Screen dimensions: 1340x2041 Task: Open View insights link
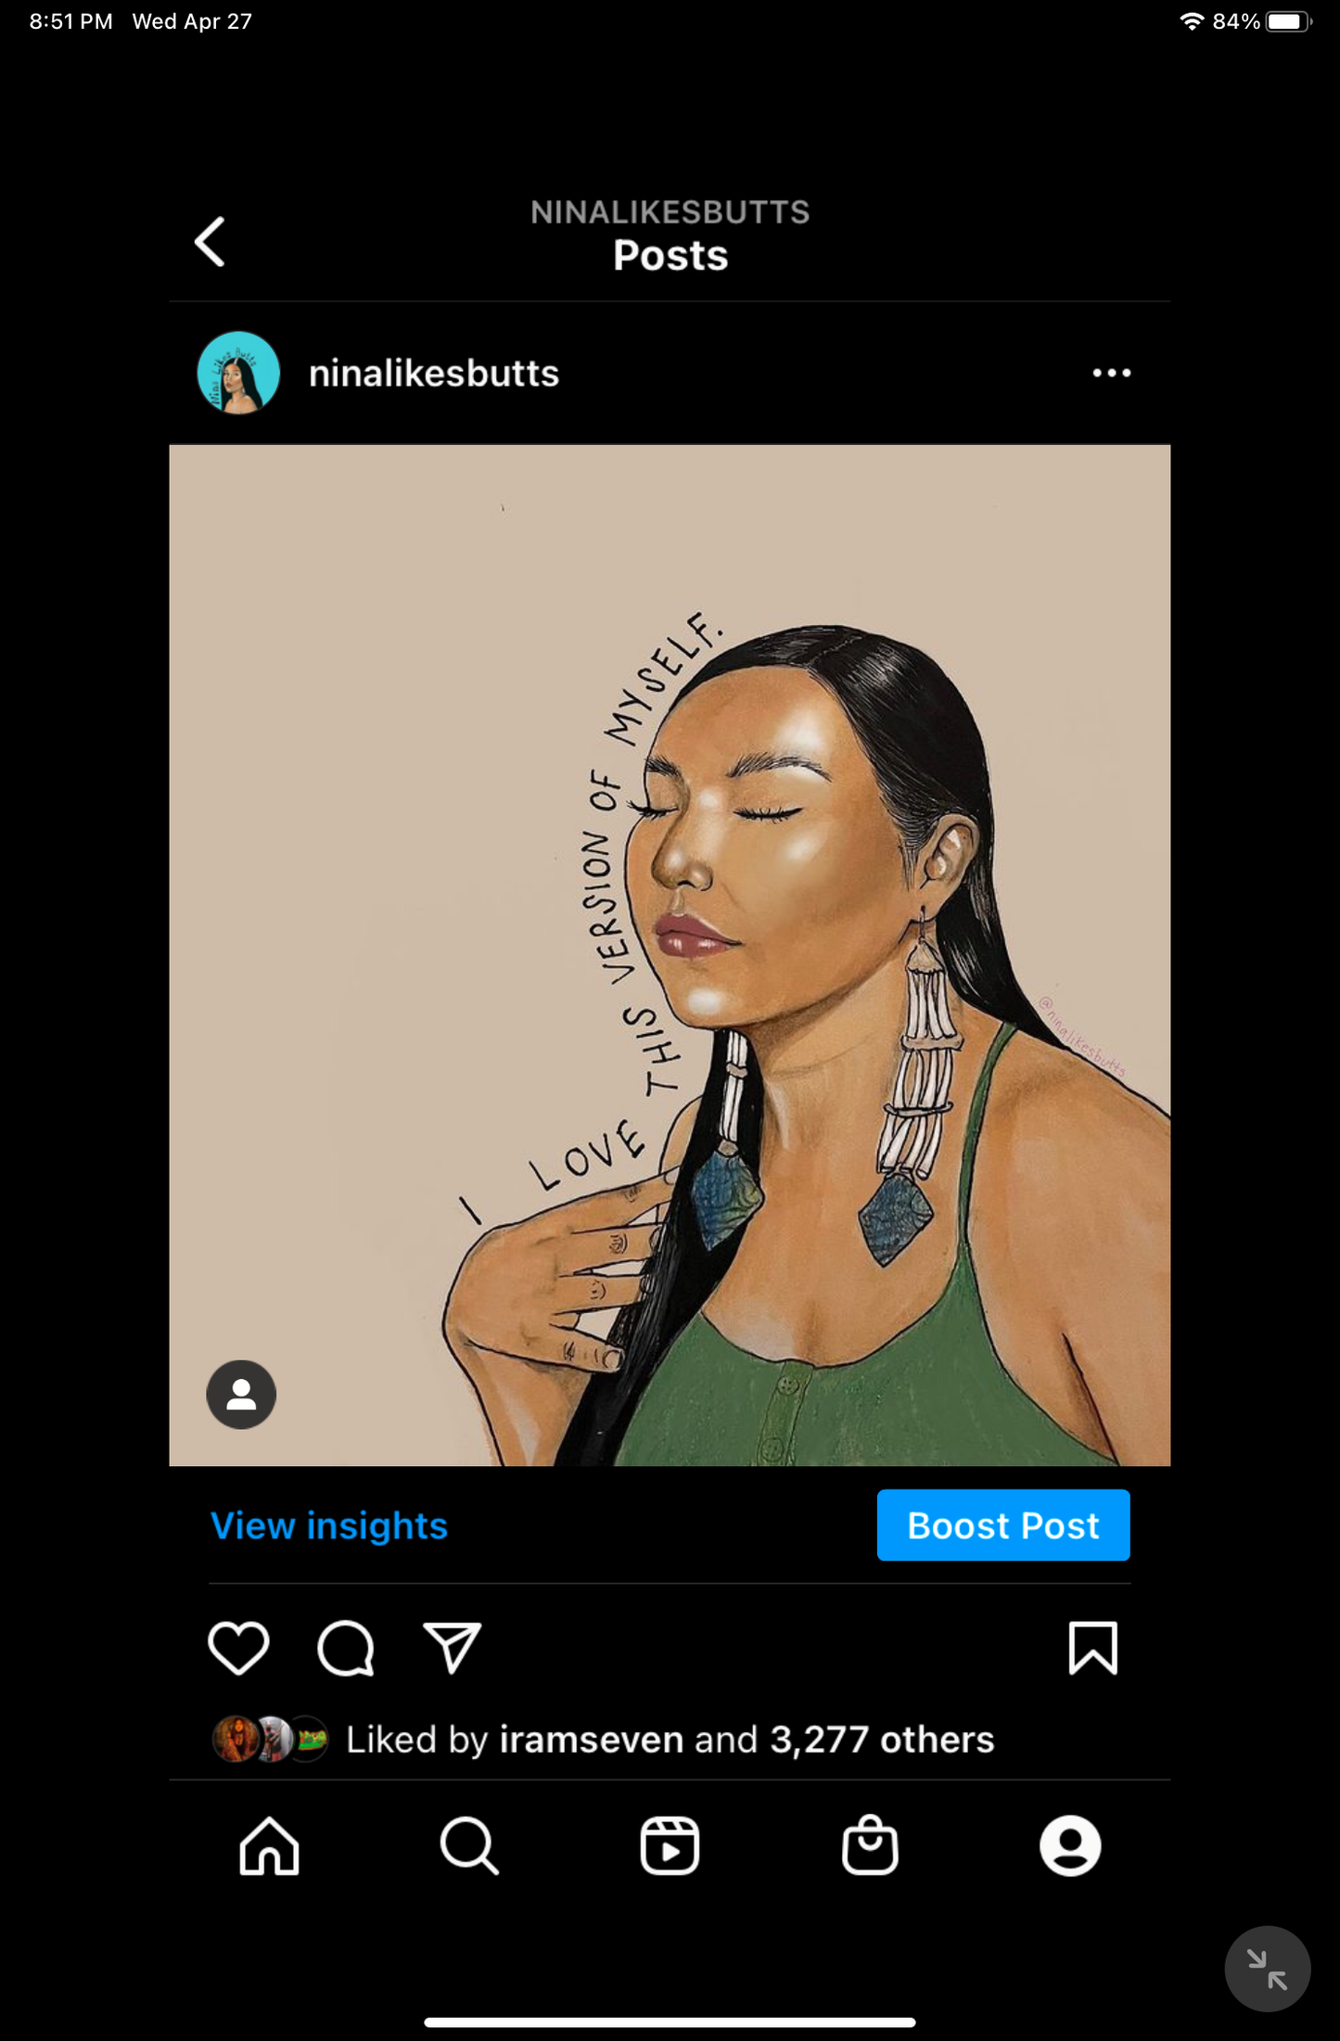click(329, 1525)
